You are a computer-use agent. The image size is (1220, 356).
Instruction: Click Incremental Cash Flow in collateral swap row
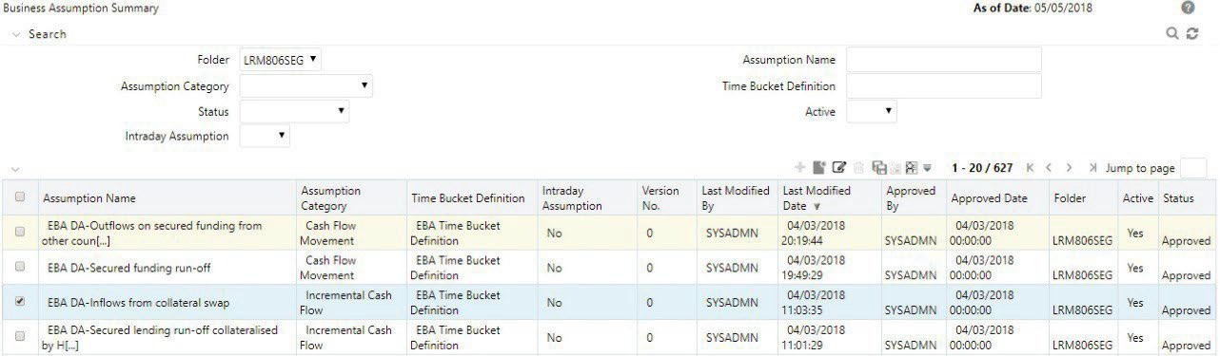coord(346,303)
